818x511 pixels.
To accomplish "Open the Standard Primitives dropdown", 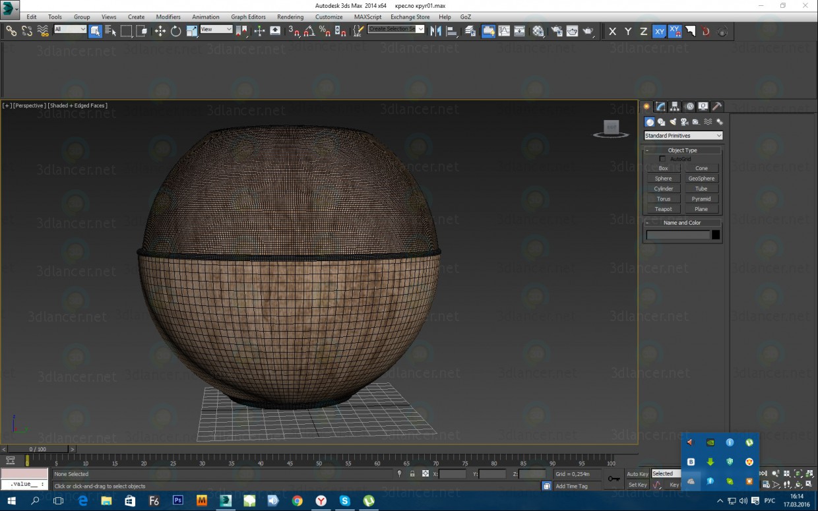I will [x=683, y=136].
